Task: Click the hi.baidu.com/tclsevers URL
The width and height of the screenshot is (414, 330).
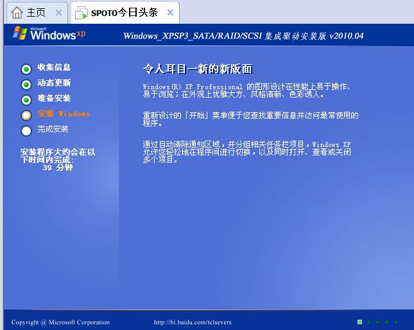Action: coord(193,322)
